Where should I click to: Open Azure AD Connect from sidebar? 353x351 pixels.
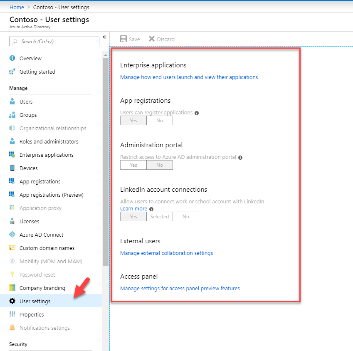pos(41,235)
